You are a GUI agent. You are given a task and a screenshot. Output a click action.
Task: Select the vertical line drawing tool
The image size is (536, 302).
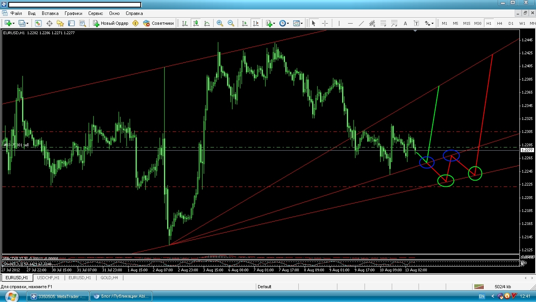pos(339,24)
